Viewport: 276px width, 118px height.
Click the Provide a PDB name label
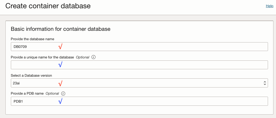click(27, 93)
